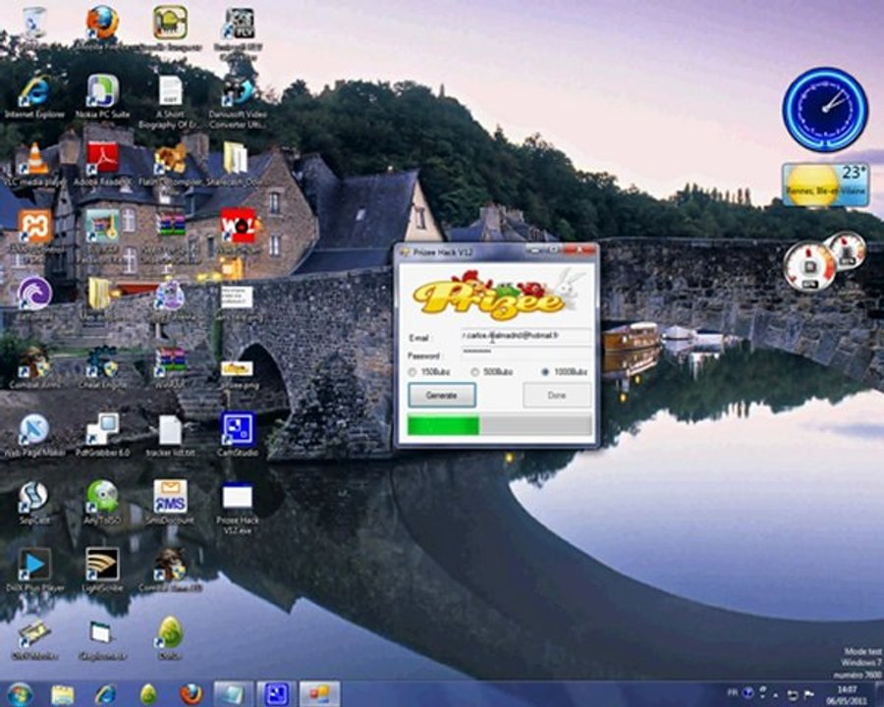
Task: Launch the purple BitTorrent desktop shortcut
Action: coord(34,299)
